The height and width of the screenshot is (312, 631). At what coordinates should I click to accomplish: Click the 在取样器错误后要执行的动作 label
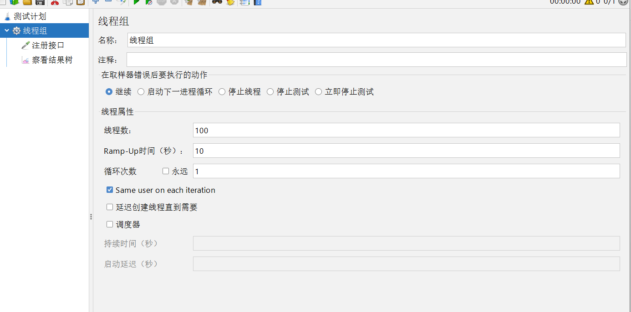pyautogui.click(x=154, y=75)
